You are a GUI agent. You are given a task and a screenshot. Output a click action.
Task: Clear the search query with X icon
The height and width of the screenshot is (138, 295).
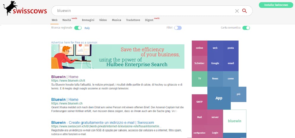tap(237, 11)
